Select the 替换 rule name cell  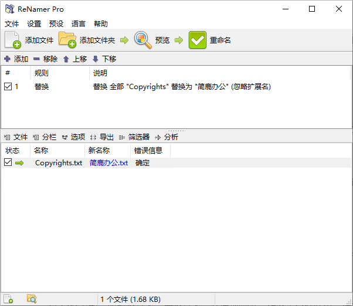pos(42,87)
